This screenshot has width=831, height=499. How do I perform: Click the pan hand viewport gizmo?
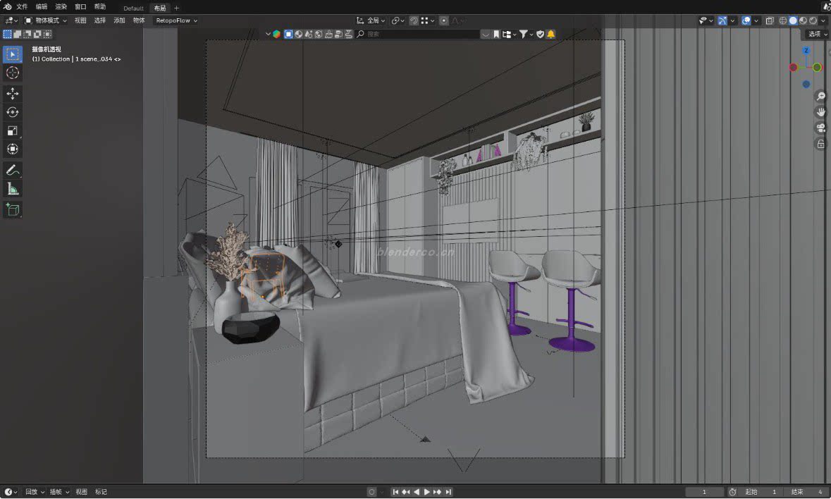pyautogui.click(x=820, y=112)
